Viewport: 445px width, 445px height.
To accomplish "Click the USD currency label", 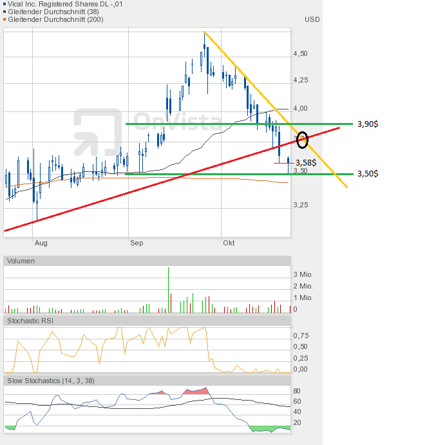I will click(312, 19).
